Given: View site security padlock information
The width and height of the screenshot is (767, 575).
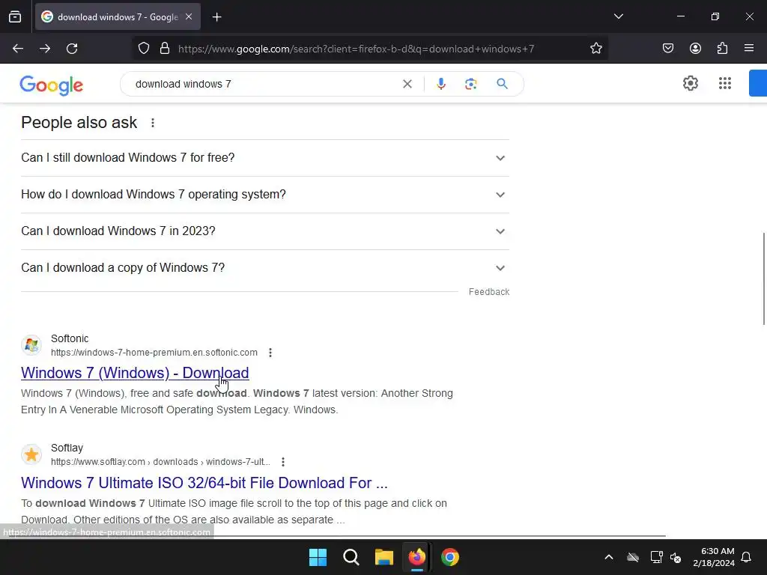Looking at the screenshot, I should click(x=165, y=49).
